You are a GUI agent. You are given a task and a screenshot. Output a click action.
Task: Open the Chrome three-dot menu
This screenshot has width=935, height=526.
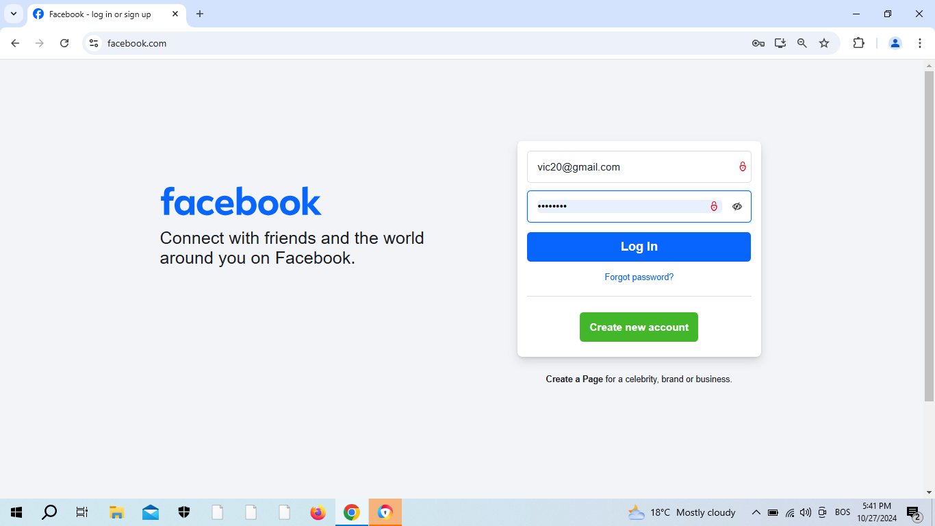pos(920,43)
